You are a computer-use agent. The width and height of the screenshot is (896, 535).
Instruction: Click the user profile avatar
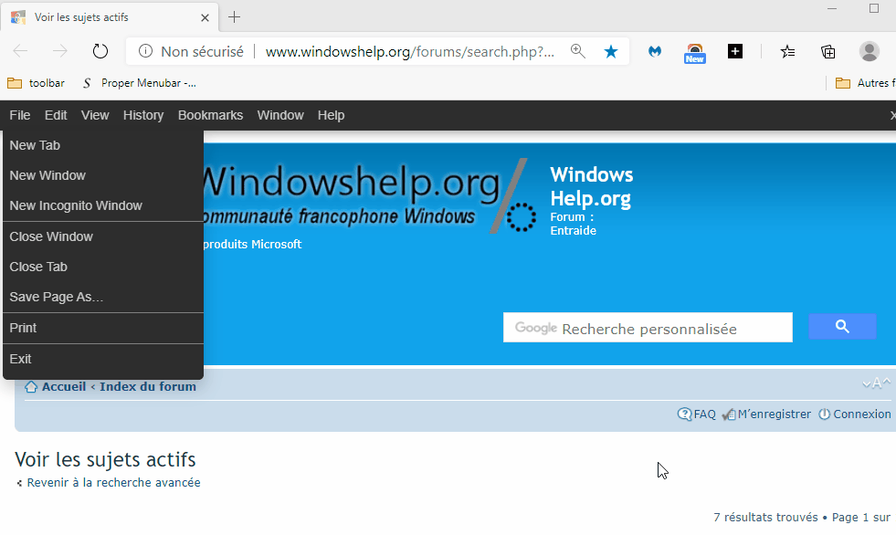870,51
